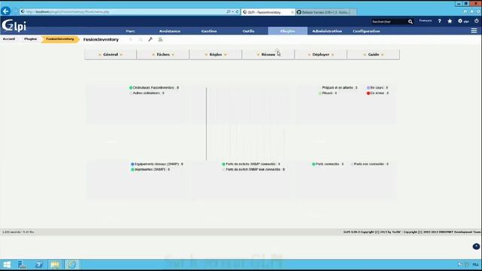Expand the Règles dropdown menu

[216, 54]
